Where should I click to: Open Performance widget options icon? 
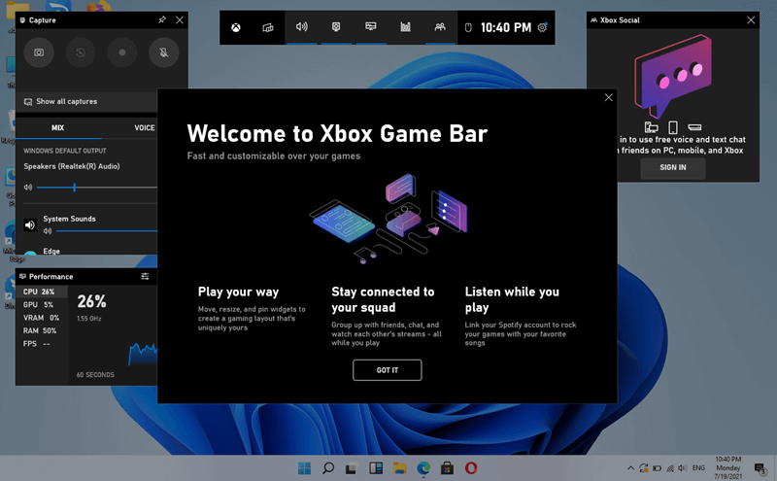pos(145,276)
